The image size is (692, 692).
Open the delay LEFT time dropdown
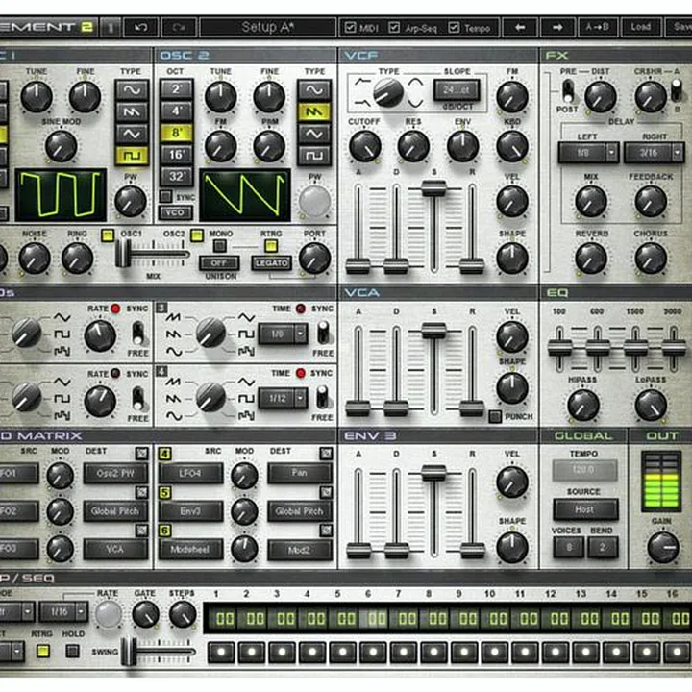coord(588,153)
